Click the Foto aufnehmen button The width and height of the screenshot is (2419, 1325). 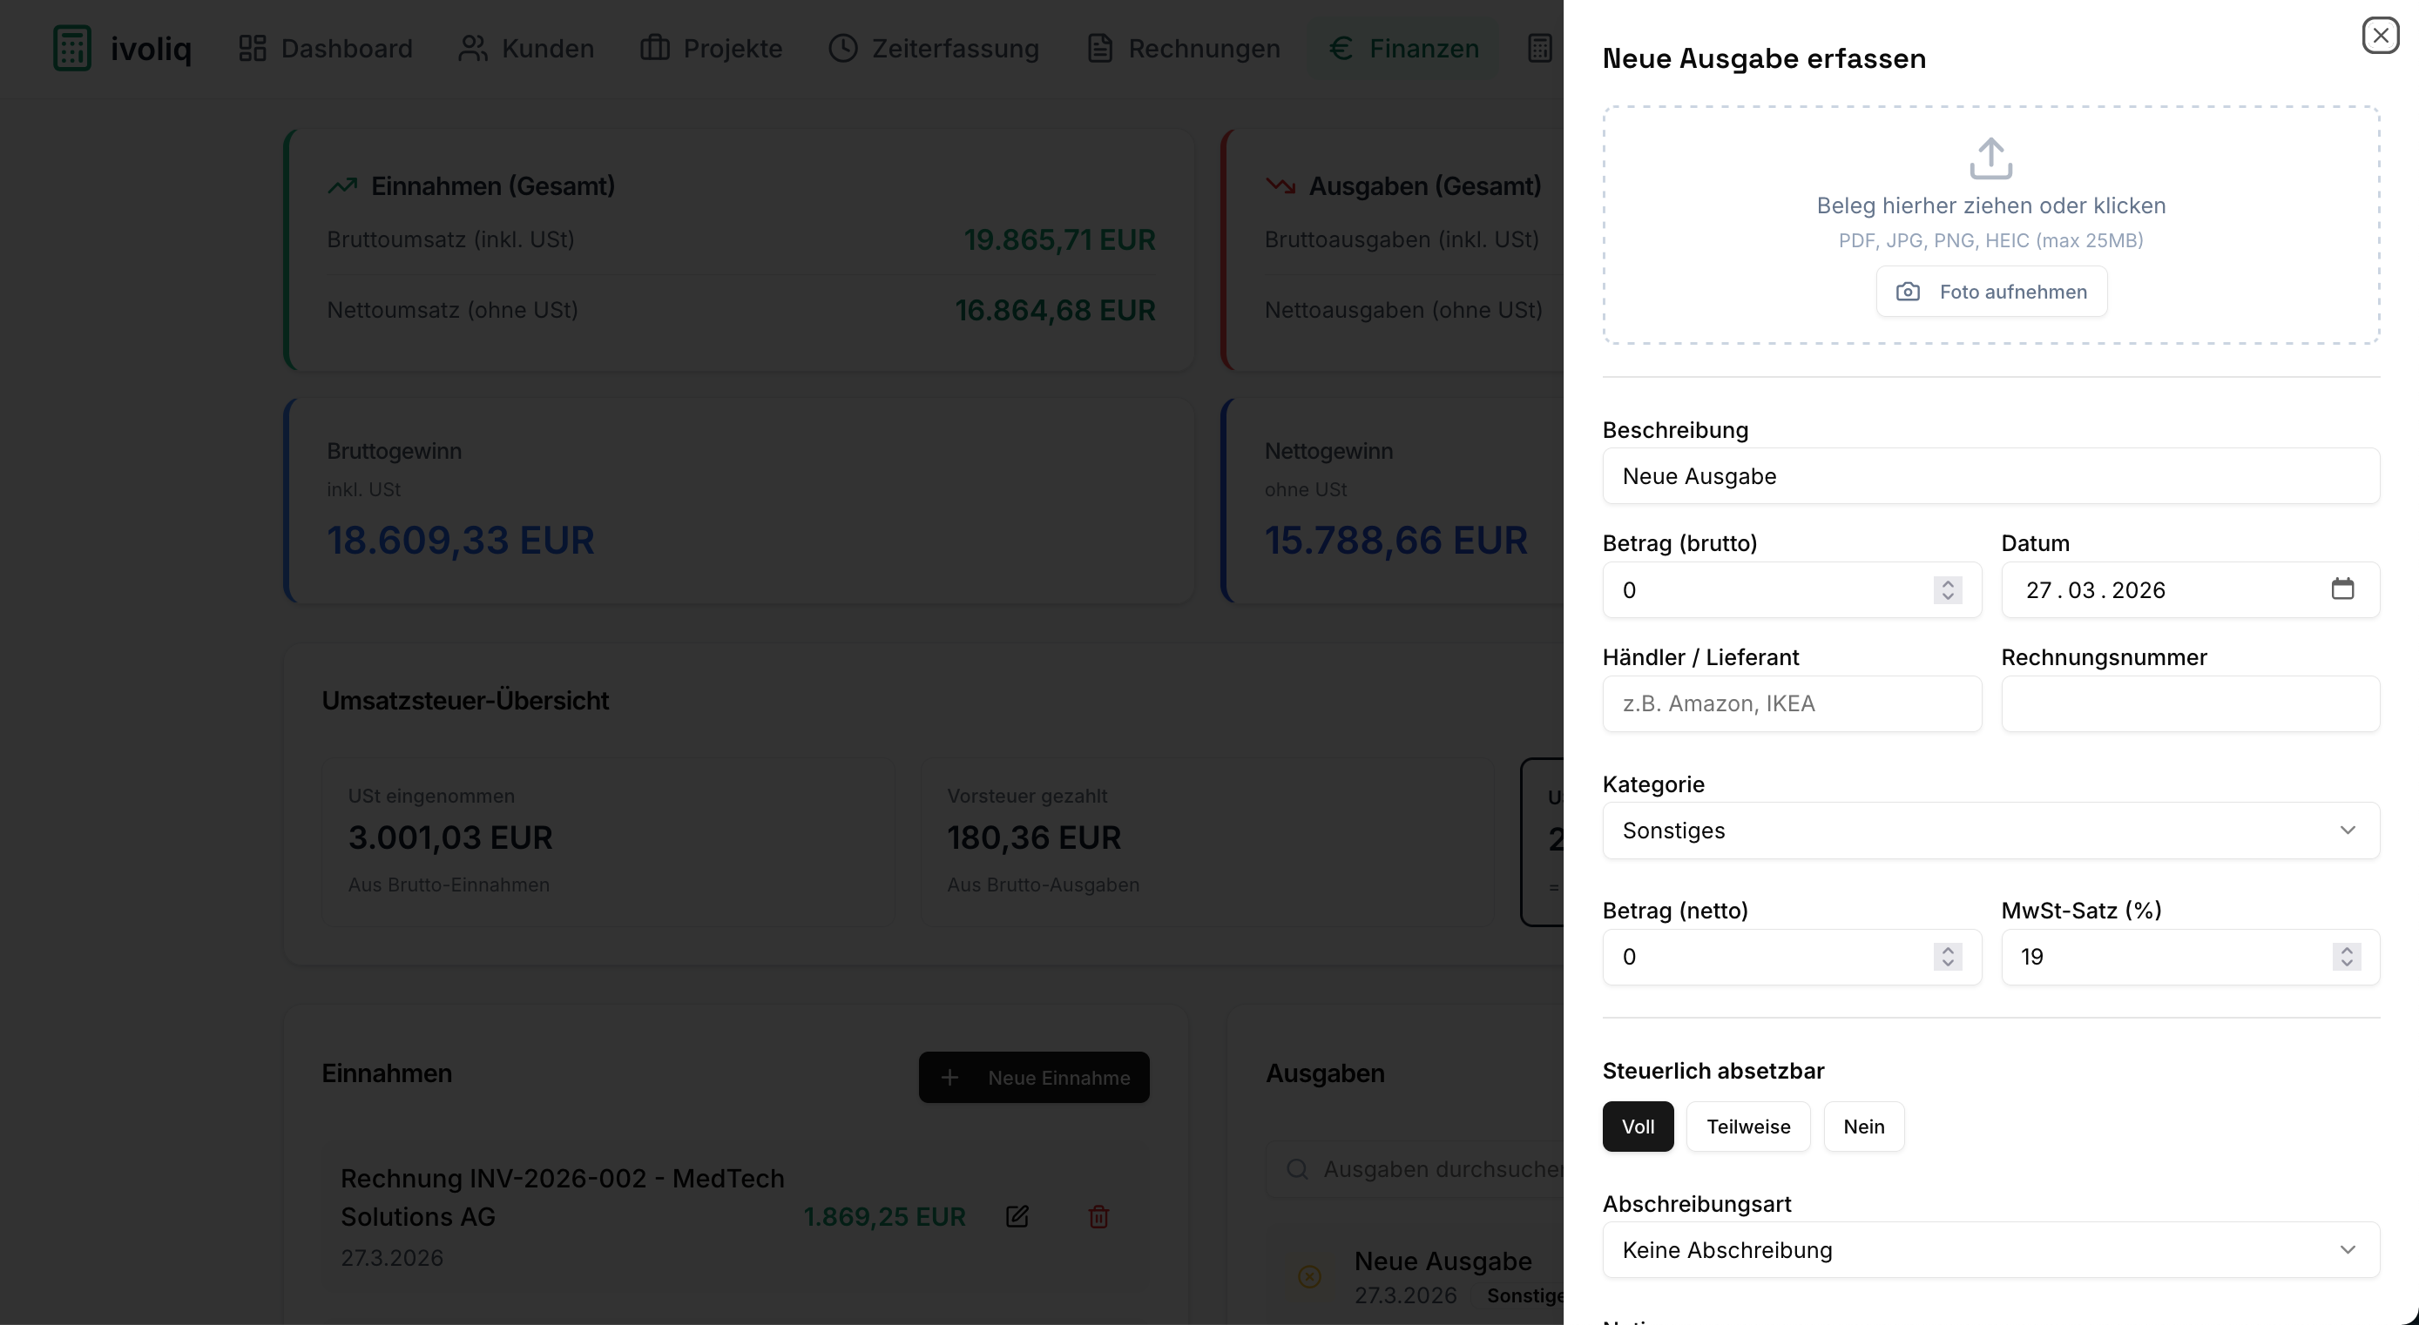1990,292
